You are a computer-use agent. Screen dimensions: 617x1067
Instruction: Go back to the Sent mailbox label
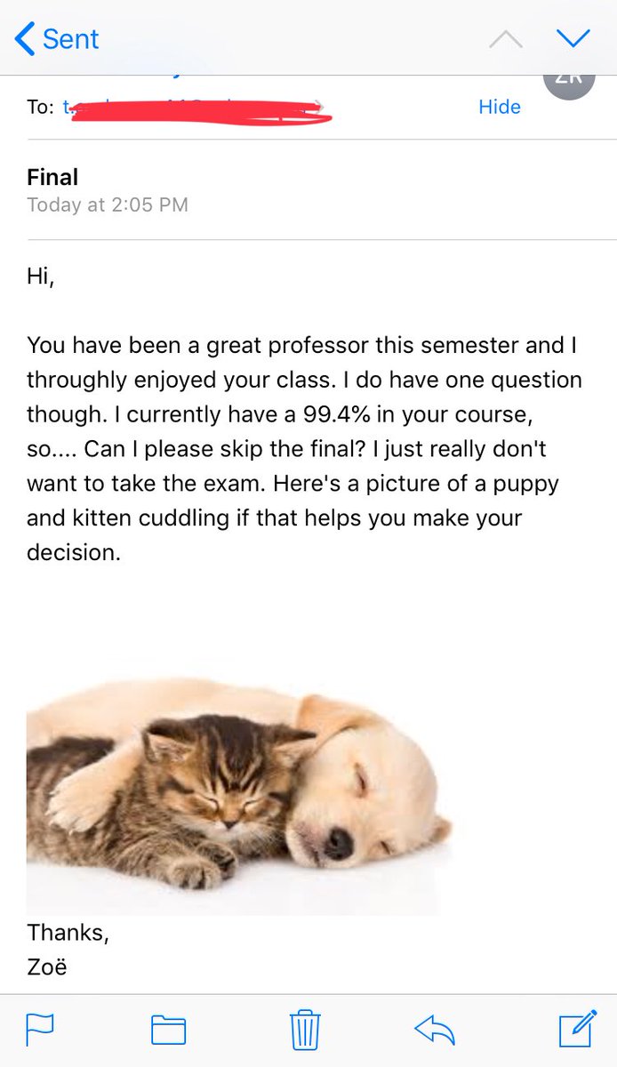coord(69,39)
